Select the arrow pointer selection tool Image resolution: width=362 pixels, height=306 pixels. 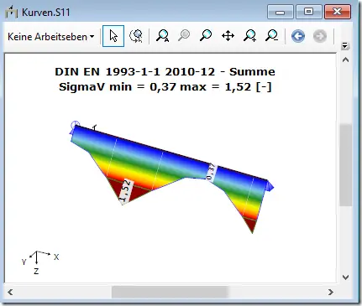coord(113,36)
